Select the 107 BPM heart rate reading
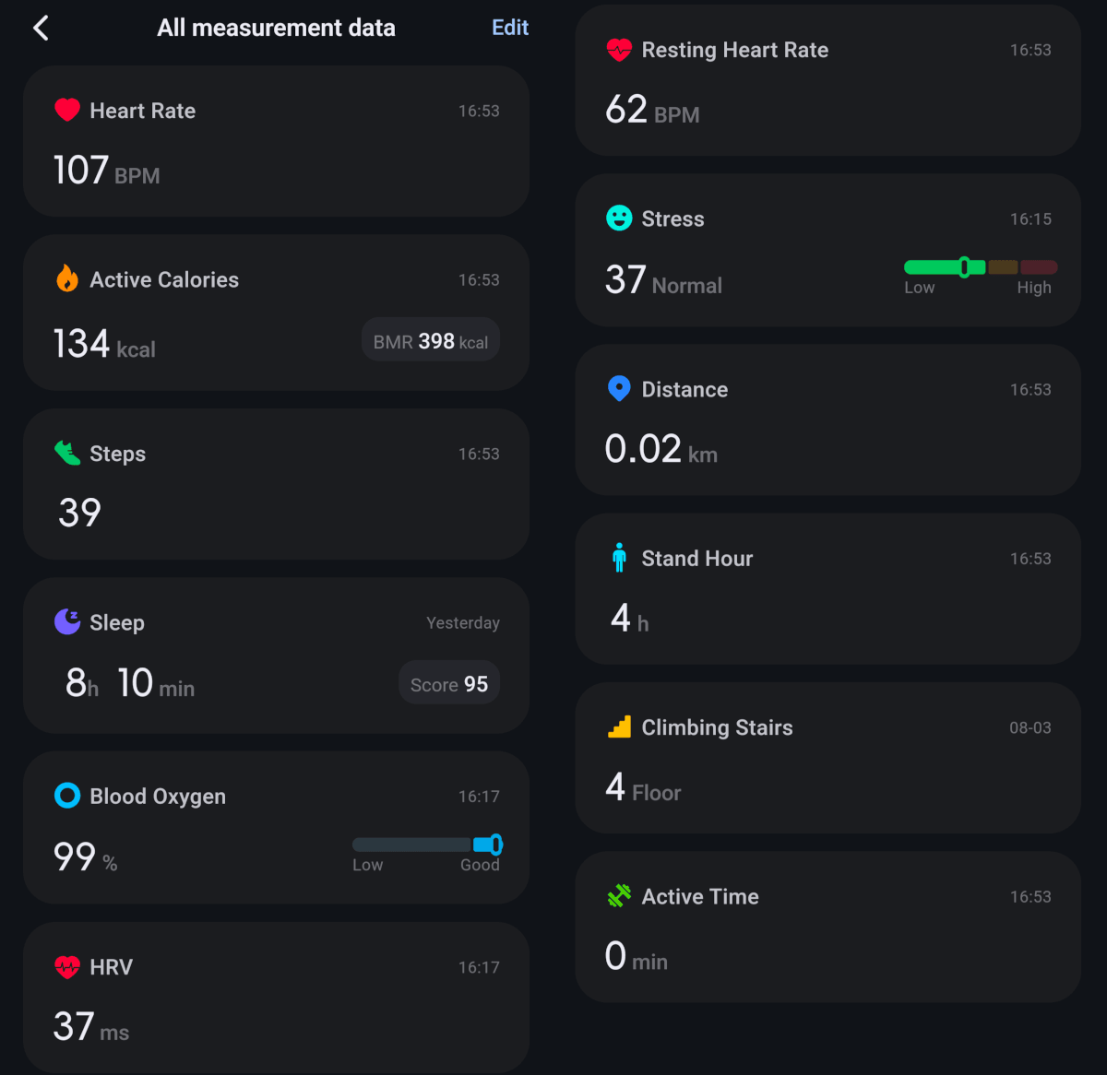This screenshot has height=1075, width=1107. [106, 171]
